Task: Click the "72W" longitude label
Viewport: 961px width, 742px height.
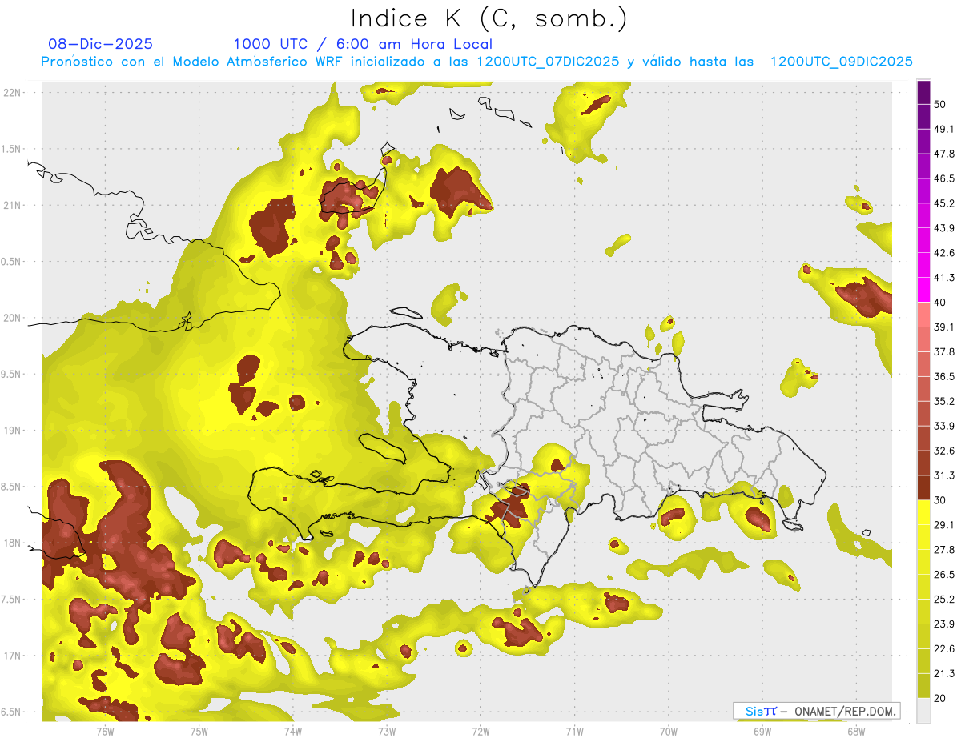Action: click(x=480, y=731)
